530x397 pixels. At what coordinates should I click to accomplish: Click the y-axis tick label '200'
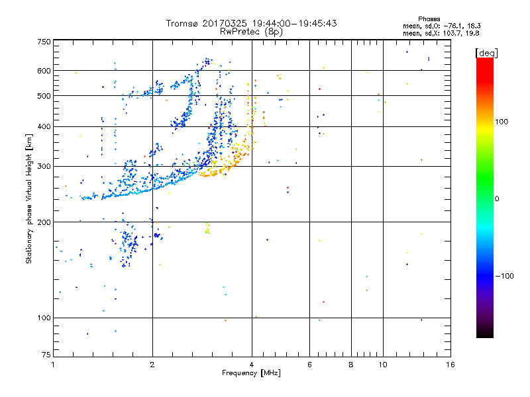(44, 222)
